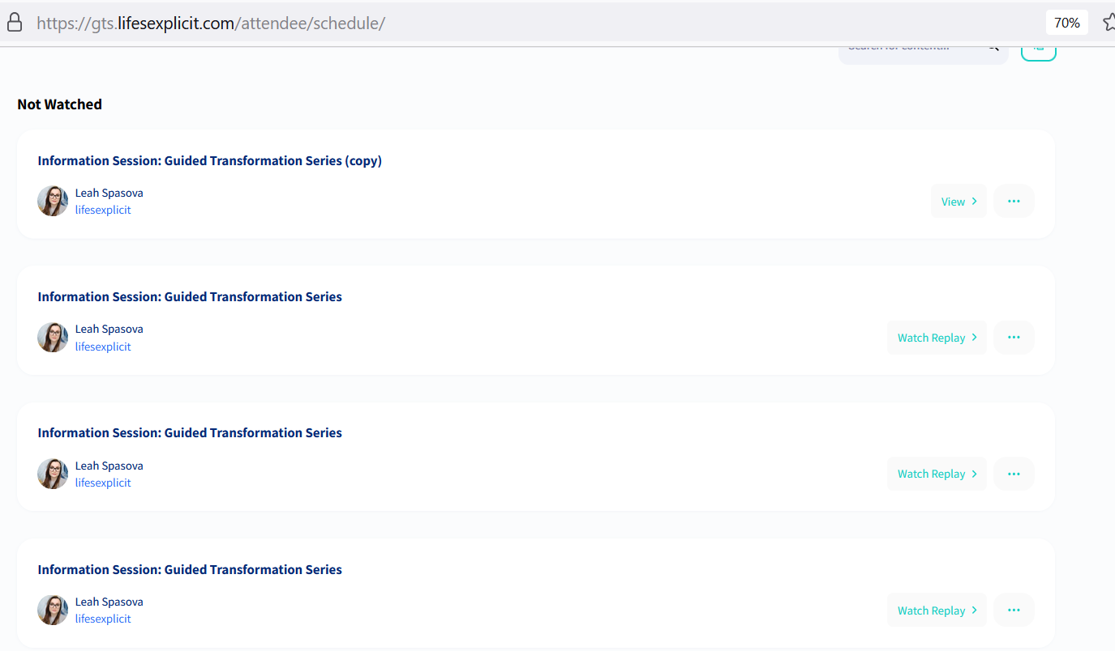Click the gts.lifesexplicit.com URL in the address bar
Viewport: 1115px width, 651px height.
point(211,23)
